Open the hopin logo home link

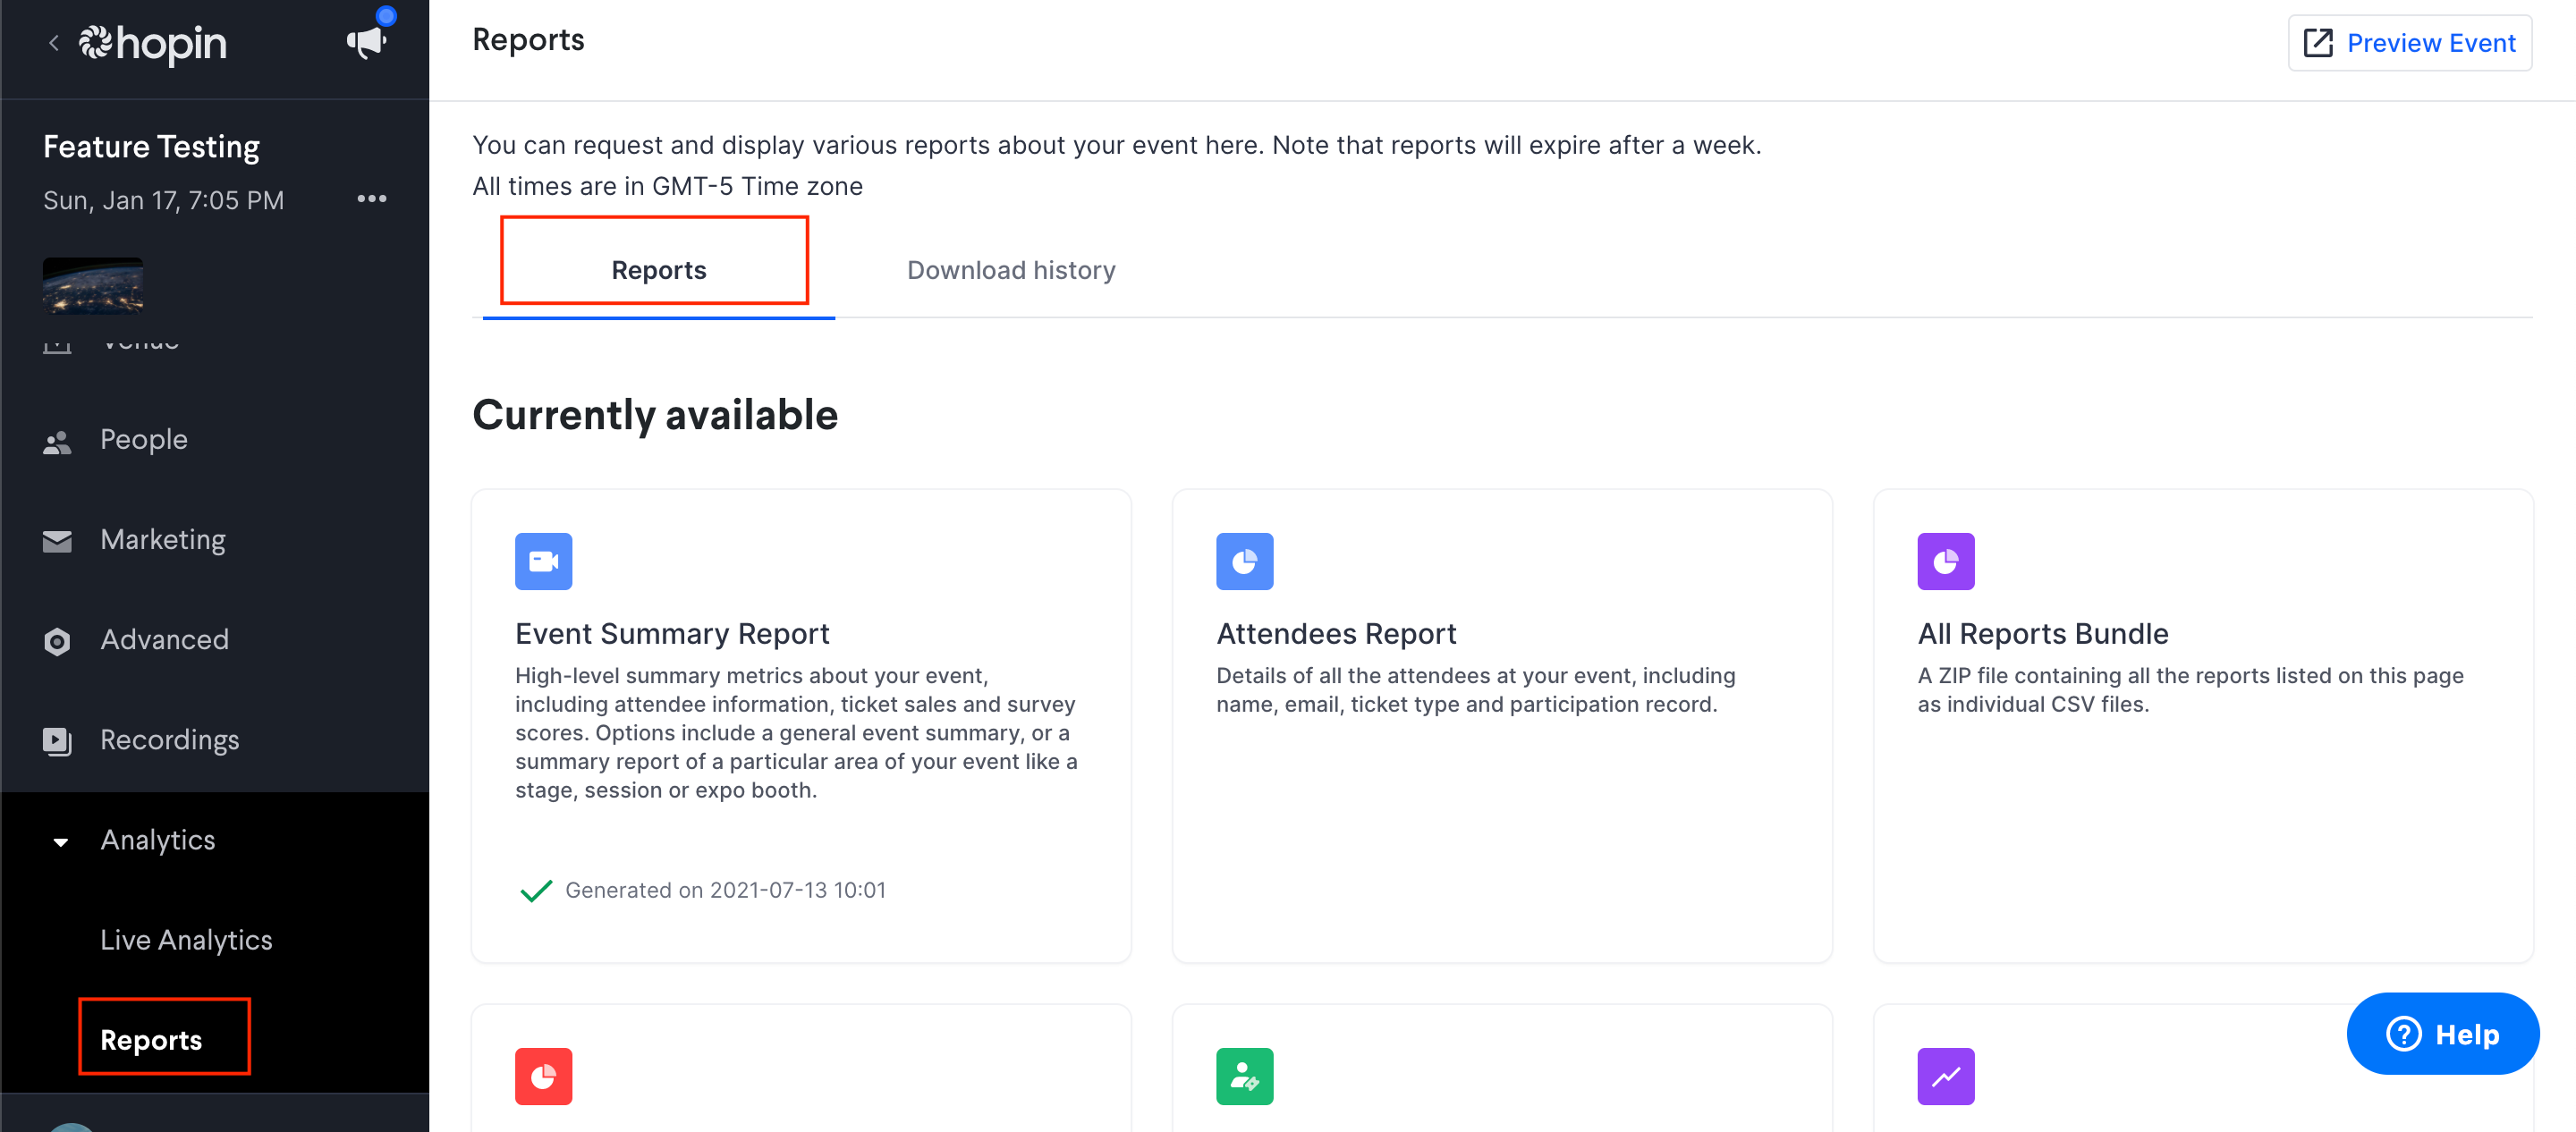(153, 43)
